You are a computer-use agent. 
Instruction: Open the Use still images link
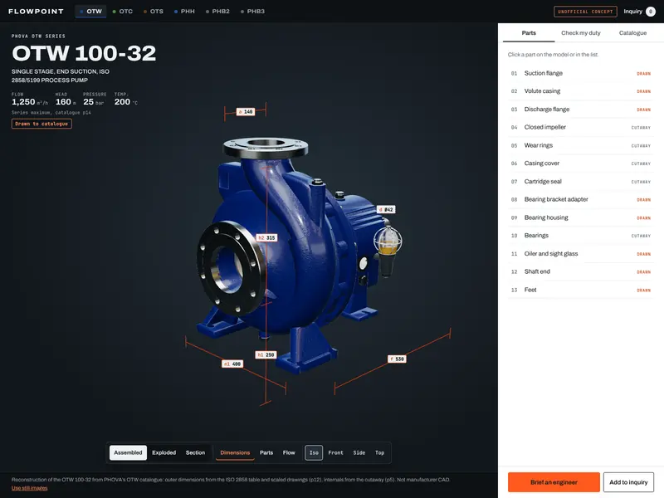pyautogui.click(x=30, y=488)
